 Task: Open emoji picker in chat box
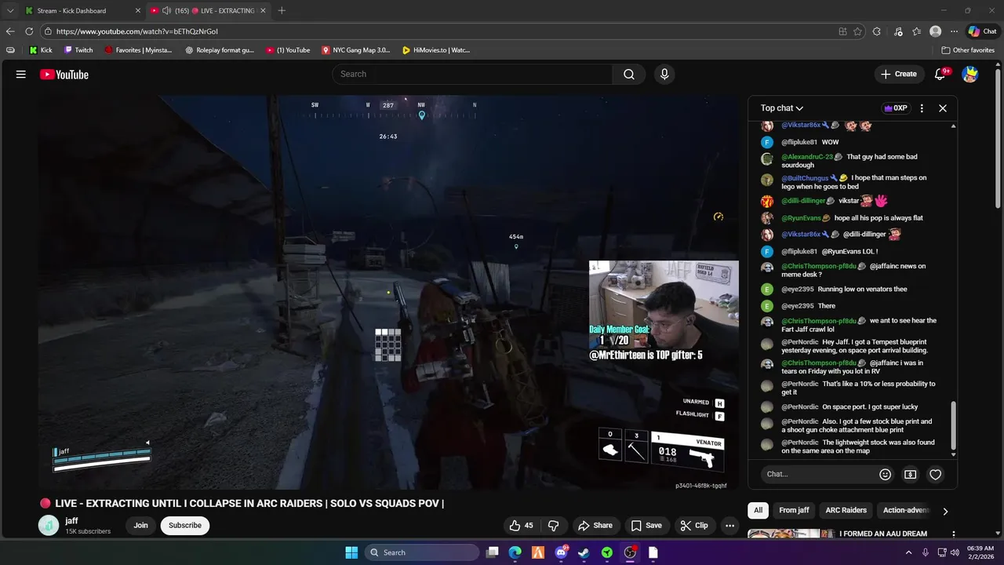click(885, 474)
